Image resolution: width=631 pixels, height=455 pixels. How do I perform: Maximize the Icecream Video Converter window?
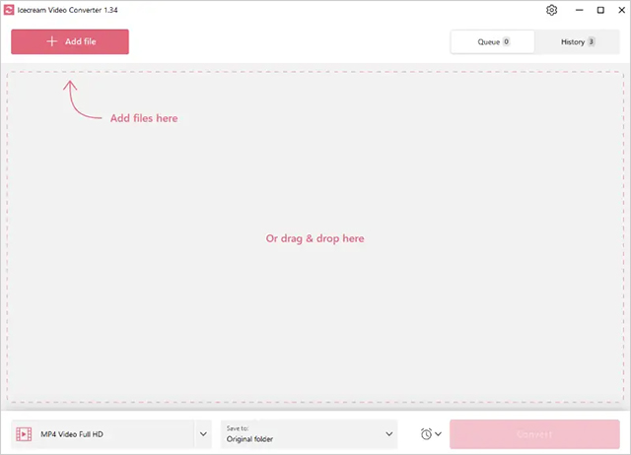tap(599, 10)
